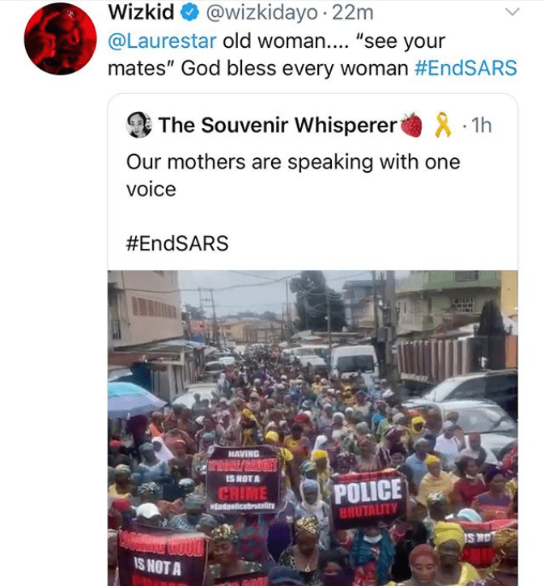Select the #EndSARS hashtag in Wizkid's tweet
The height and width of the screenshot is (586, 544).
pos(465,68)
